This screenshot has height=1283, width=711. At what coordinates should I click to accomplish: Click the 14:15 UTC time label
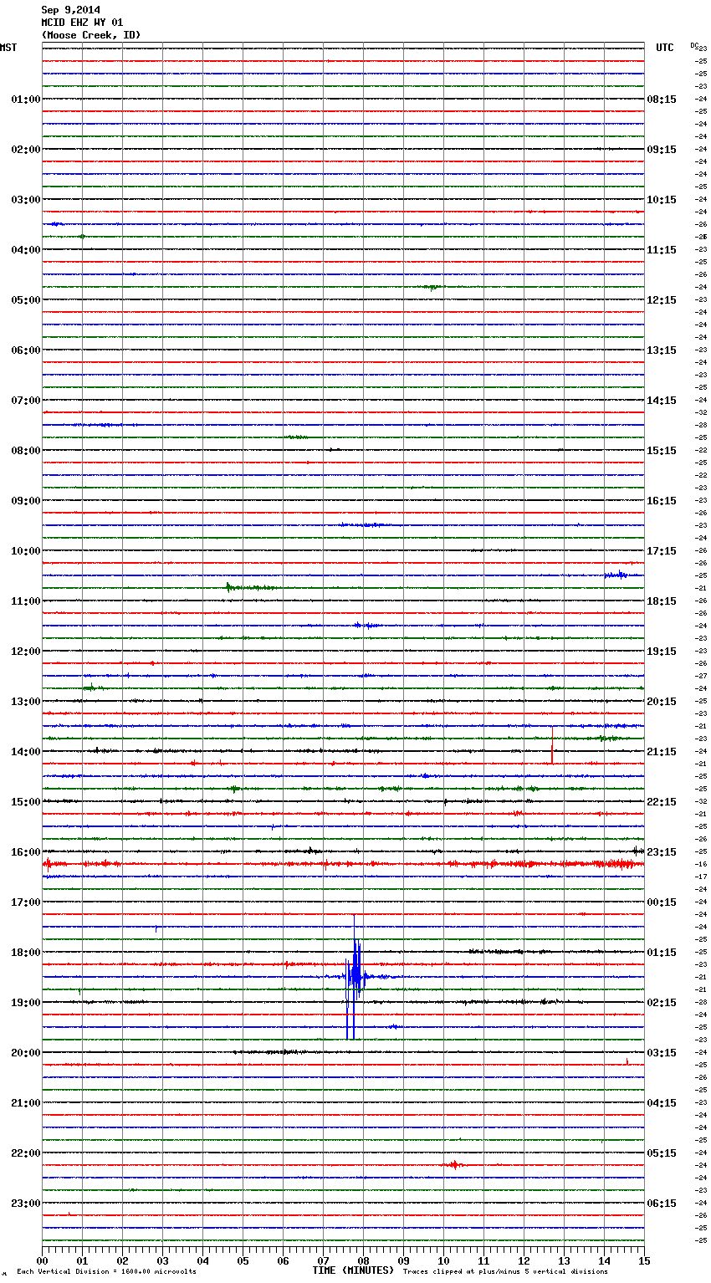coord(662,401)
